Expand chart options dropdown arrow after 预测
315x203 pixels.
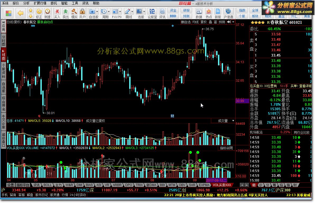tap(233, 22)
